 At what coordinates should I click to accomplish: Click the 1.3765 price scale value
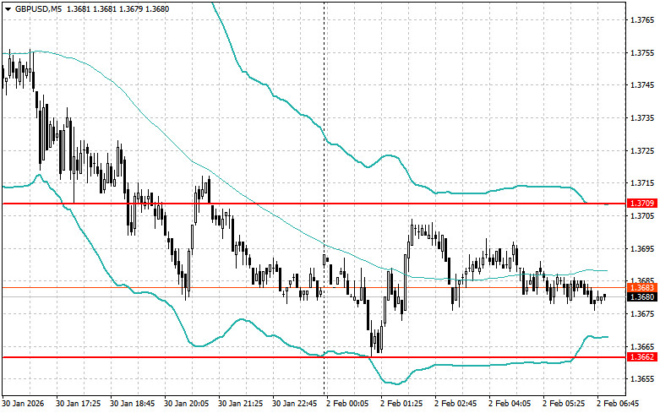(642, 19)
